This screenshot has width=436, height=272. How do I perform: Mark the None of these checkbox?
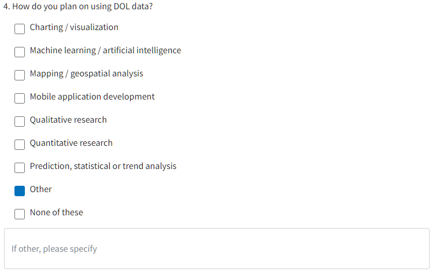tap(20, 214)
